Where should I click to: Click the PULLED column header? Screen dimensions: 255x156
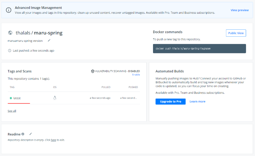[106, 87]
